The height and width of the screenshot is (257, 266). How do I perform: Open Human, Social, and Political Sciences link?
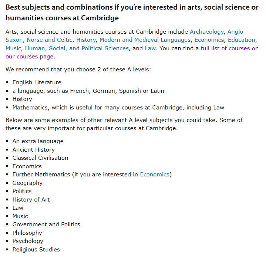coord(77,48)
